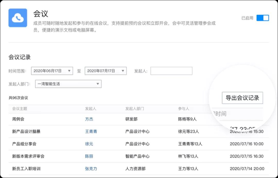Open initiator link 陈丽
This screenshot has width=278, height=178.
[89, 156]
